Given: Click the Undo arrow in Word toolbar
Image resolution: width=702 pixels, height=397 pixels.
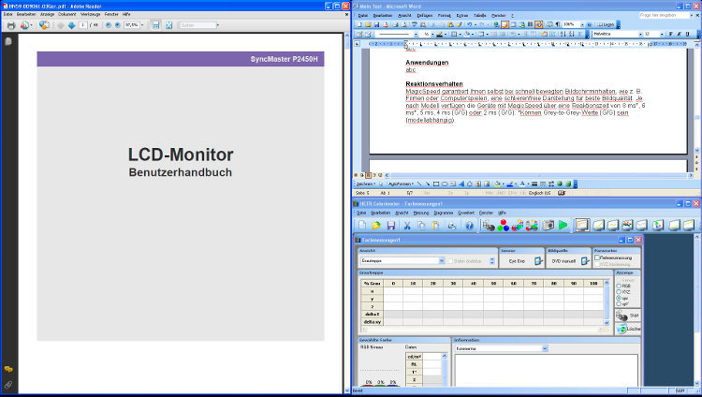Looking at the screenshot, I should click(x=469, y=24).
